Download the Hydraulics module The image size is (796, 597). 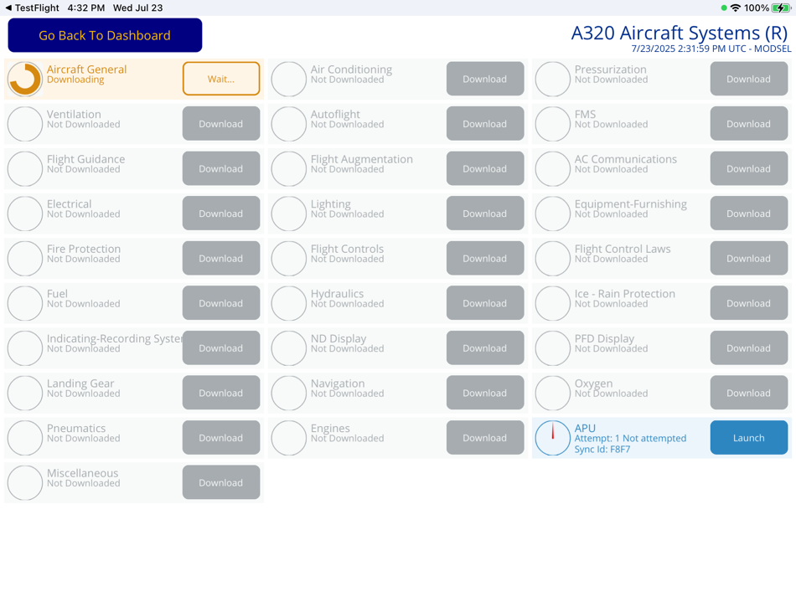[485, 303]
